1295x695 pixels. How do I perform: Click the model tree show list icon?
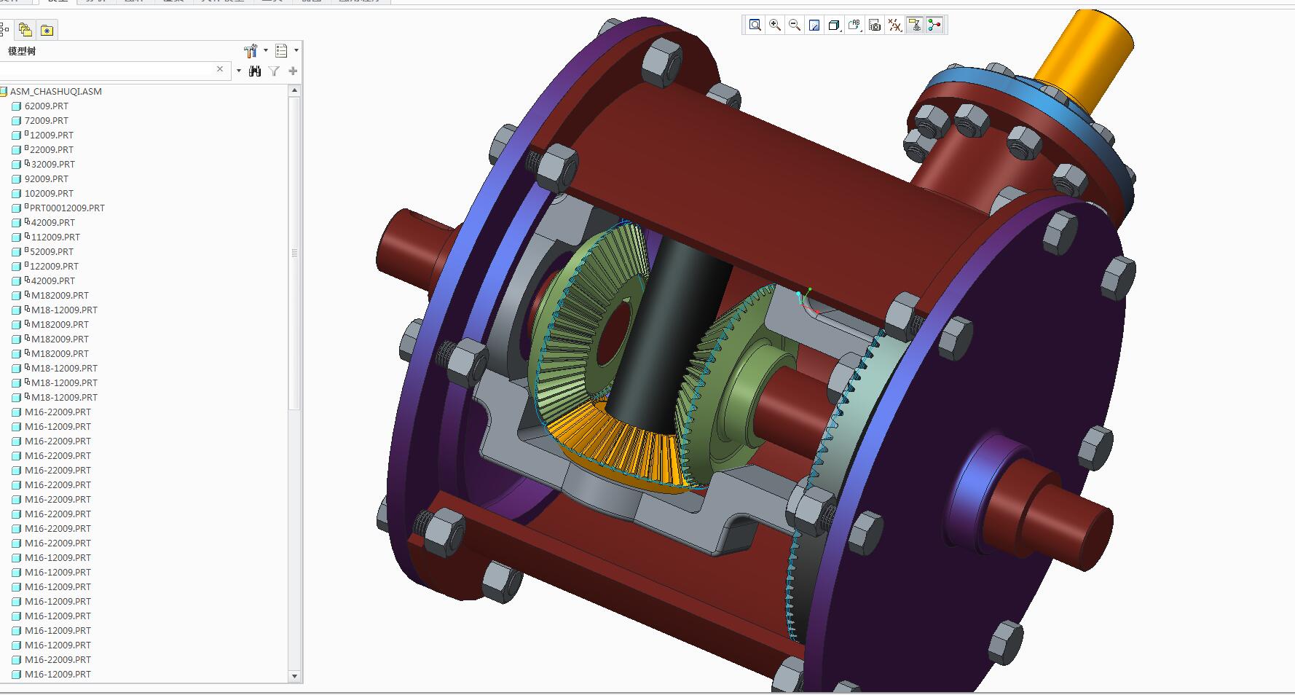pos(281,50)
